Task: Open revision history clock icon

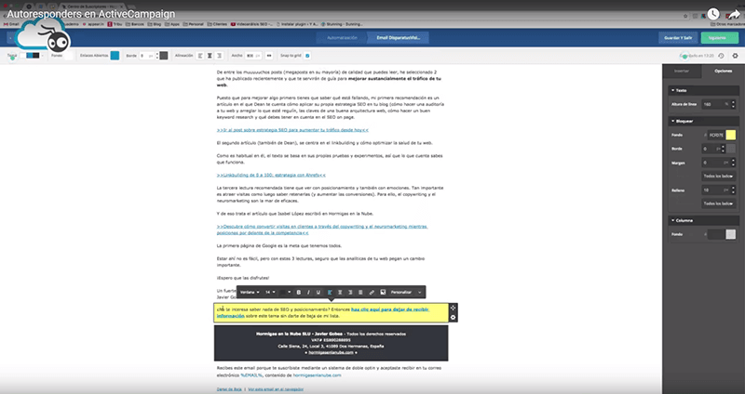Action: (721, 56)
